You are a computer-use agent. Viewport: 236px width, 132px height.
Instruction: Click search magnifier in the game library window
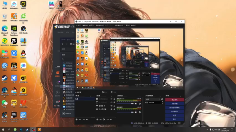pos(63,60)
